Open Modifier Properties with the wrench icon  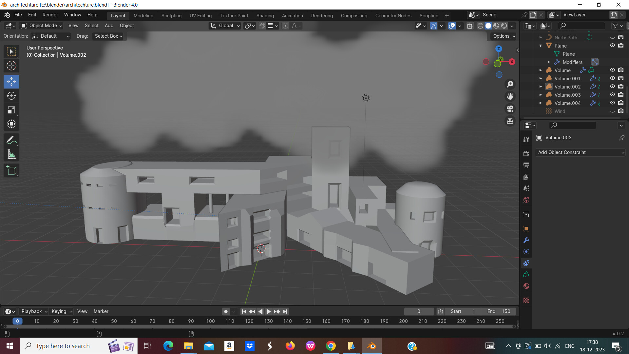pyautogui.click(x=526, y=240)
